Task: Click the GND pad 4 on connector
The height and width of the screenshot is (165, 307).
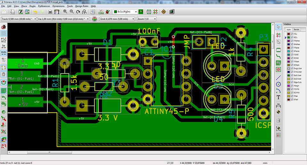Action: pos(26,64)
